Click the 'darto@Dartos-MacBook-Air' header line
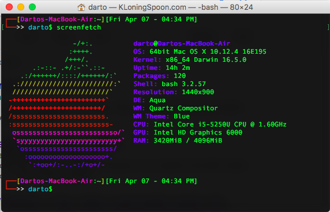Image resolution: width=330 pixels, height=212 pixels. pos(182,44)
